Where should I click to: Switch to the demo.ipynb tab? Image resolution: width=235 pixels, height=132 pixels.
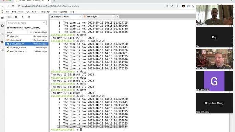coord(99,17)
